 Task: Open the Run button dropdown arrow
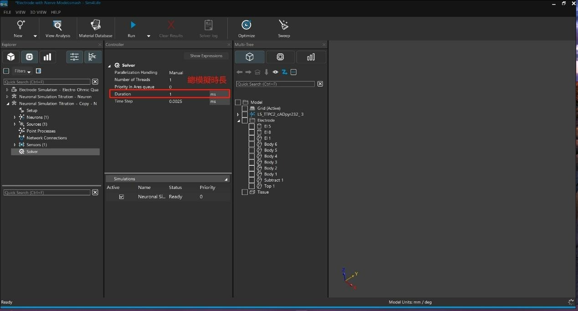148,36
